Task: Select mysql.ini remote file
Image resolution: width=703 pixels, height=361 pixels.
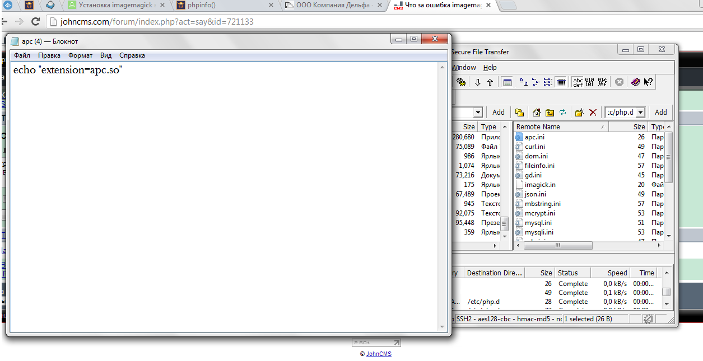Action: [538, 222]
